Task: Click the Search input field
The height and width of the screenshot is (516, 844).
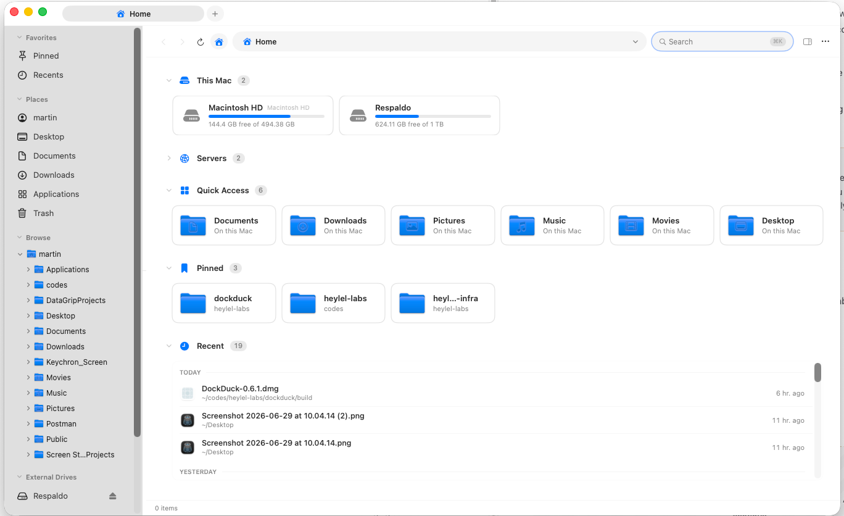Action: [x=722, y=41]
